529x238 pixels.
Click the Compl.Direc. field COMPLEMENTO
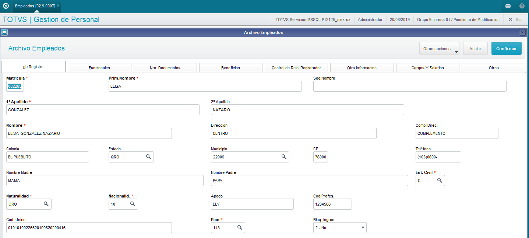coord(457,133)
